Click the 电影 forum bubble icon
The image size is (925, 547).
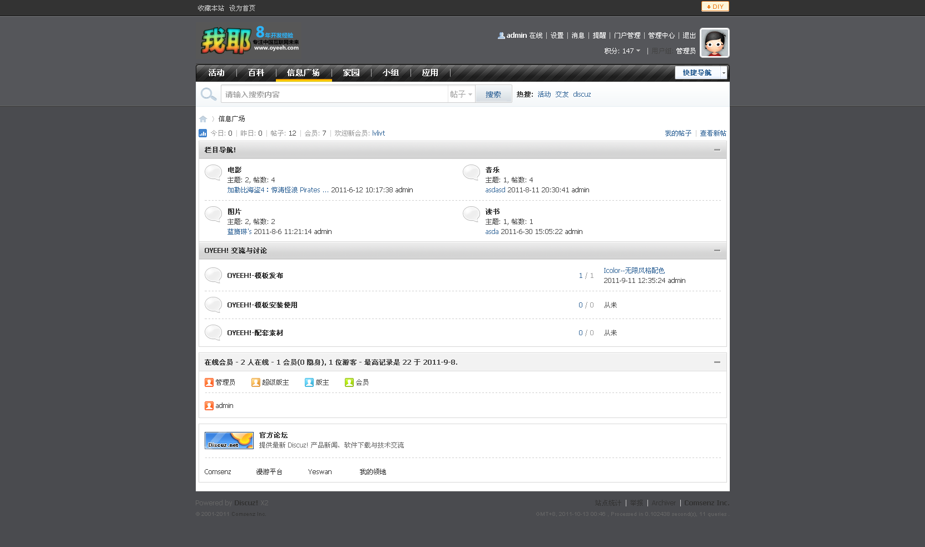click(213, 173)
